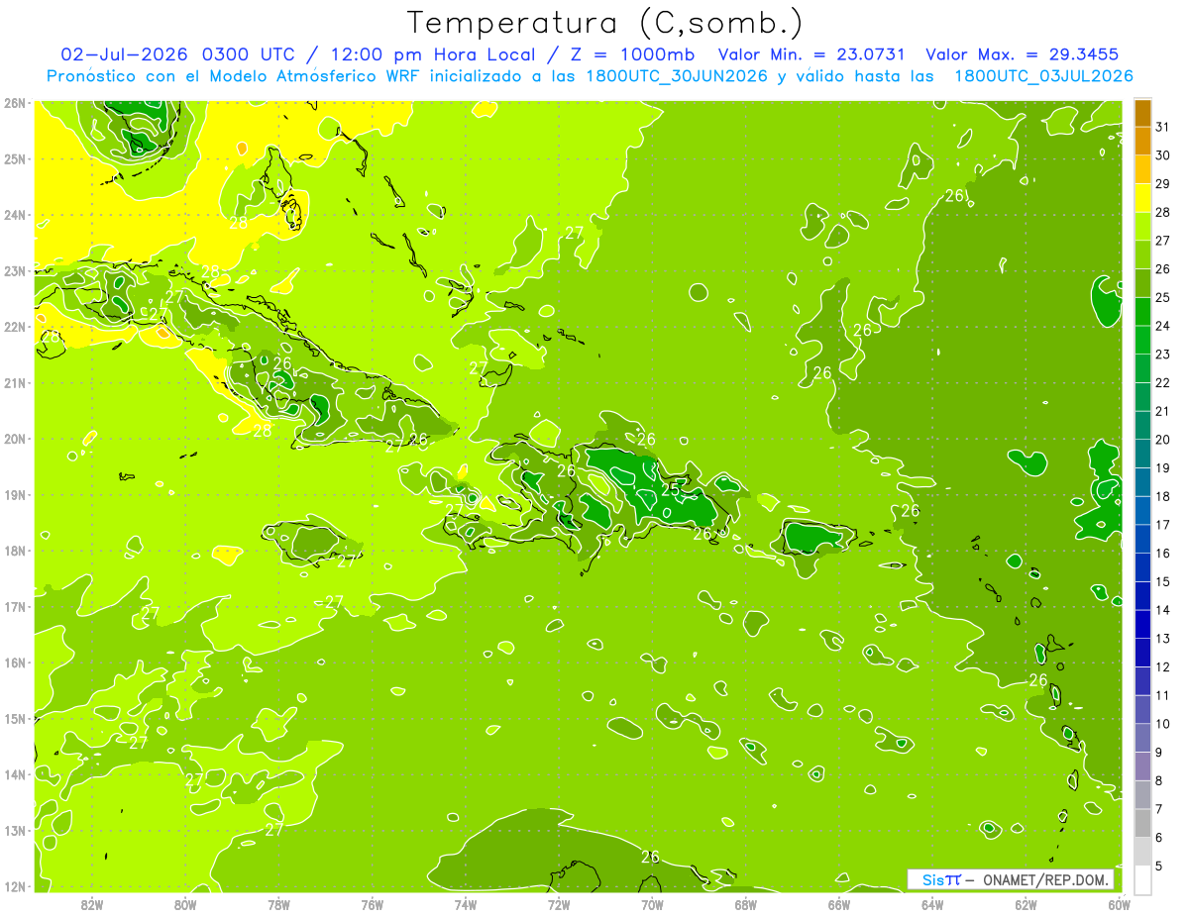Click the '76W' longitude axis label
The width and height of the screenshot is (1189, 918).
[x=373, y=904]
